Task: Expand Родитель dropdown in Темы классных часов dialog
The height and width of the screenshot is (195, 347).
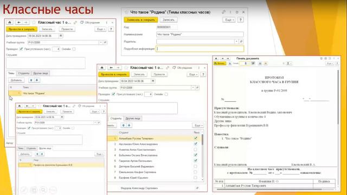Action: 236,42
